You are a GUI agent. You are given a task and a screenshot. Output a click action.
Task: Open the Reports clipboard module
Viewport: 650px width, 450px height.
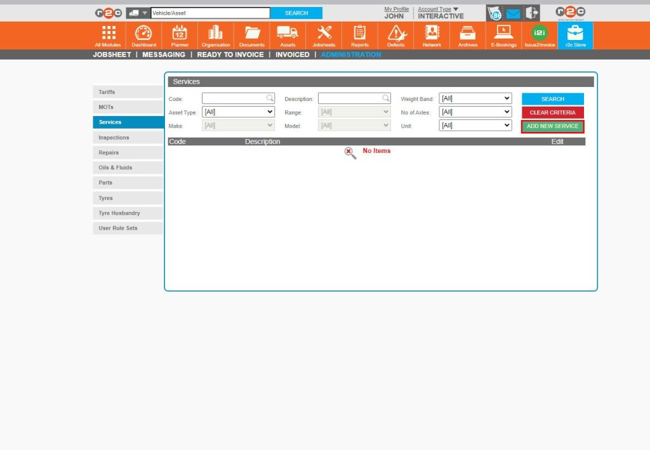tap(360, 36)
